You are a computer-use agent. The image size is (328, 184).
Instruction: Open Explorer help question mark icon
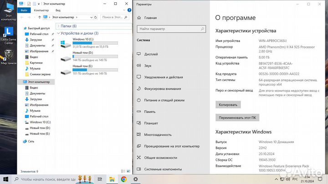point(129,10)
